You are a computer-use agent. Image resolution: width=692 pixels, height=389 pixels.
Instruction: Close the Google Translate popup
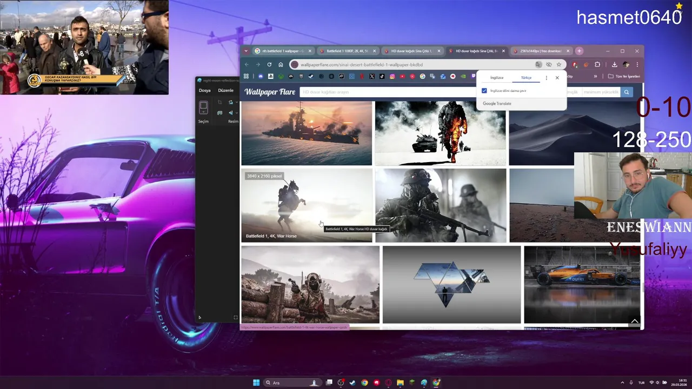[557, 78]
